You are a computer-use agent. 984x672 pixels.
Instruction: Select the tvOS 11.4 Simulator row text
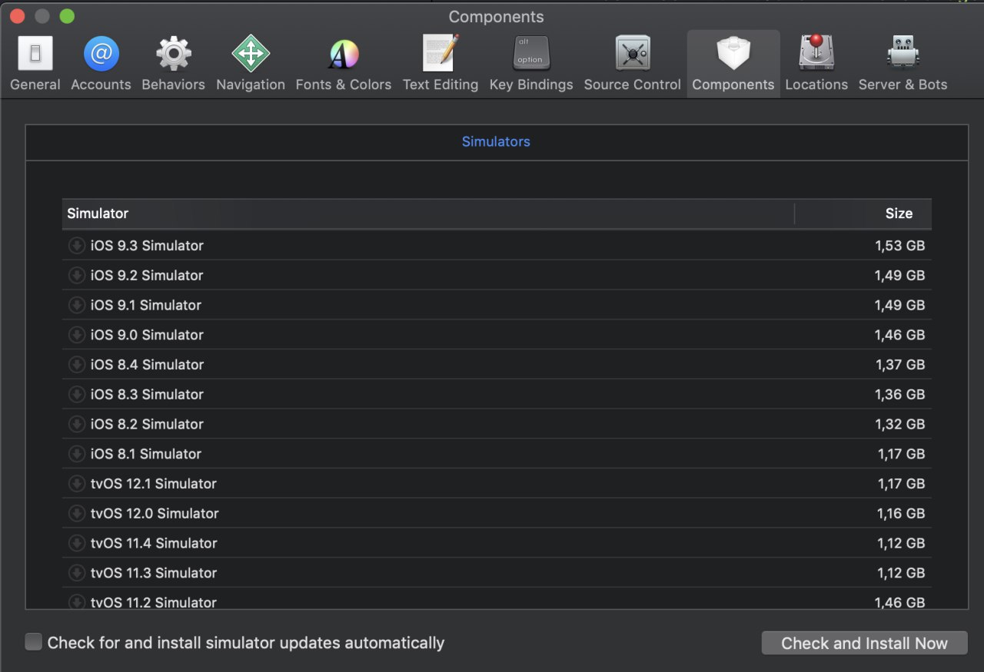point(154,543)
